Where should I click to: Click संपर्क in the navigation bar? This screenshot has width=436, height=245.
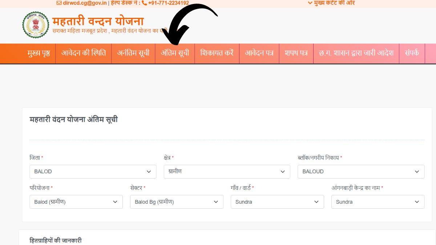(x=412, y=53)
